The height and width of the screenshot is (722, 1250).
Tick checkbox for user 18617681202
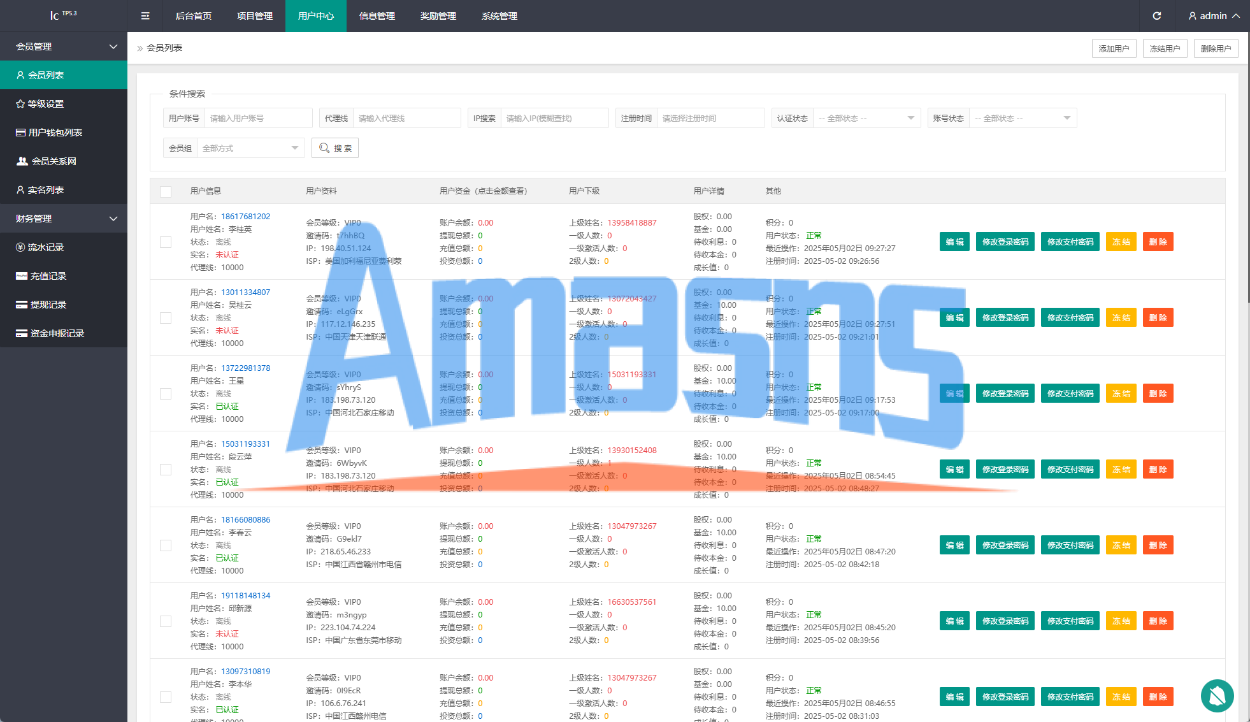pos(166,242)
